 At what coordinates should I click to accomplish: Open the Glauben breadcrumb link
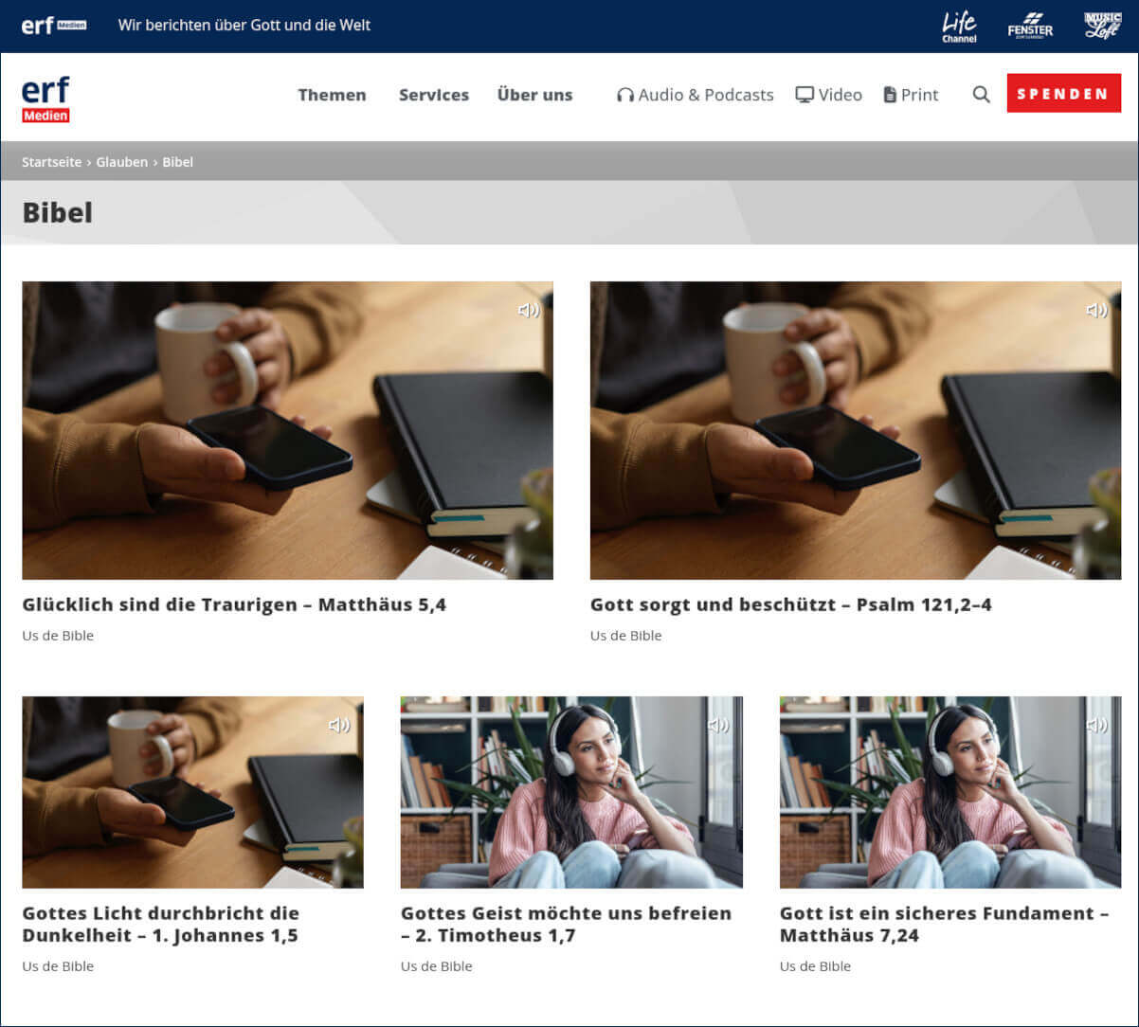tap(121, 161)
